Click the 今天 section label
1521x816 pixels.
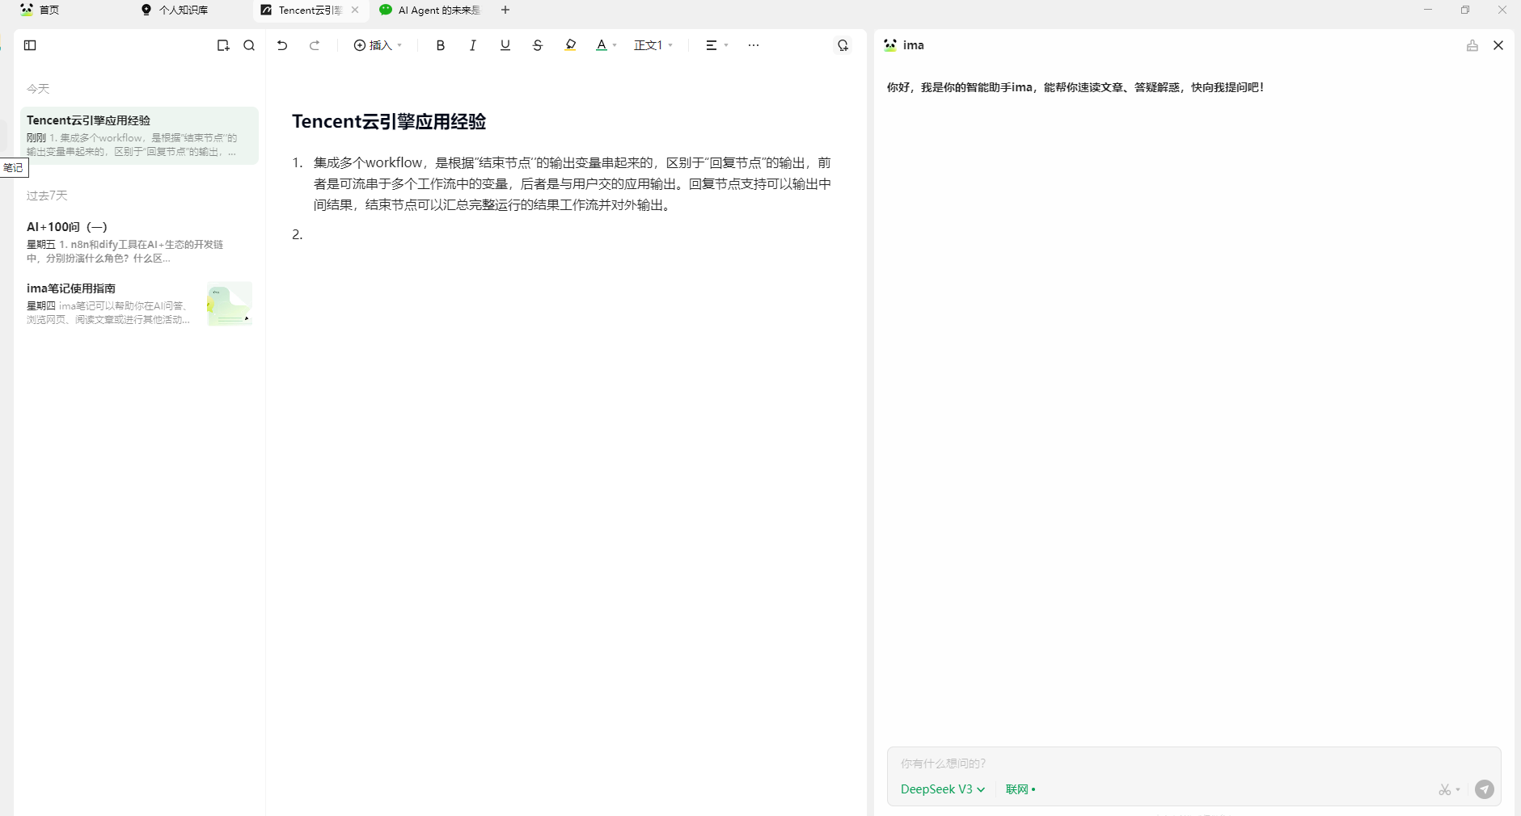[38, 89]
